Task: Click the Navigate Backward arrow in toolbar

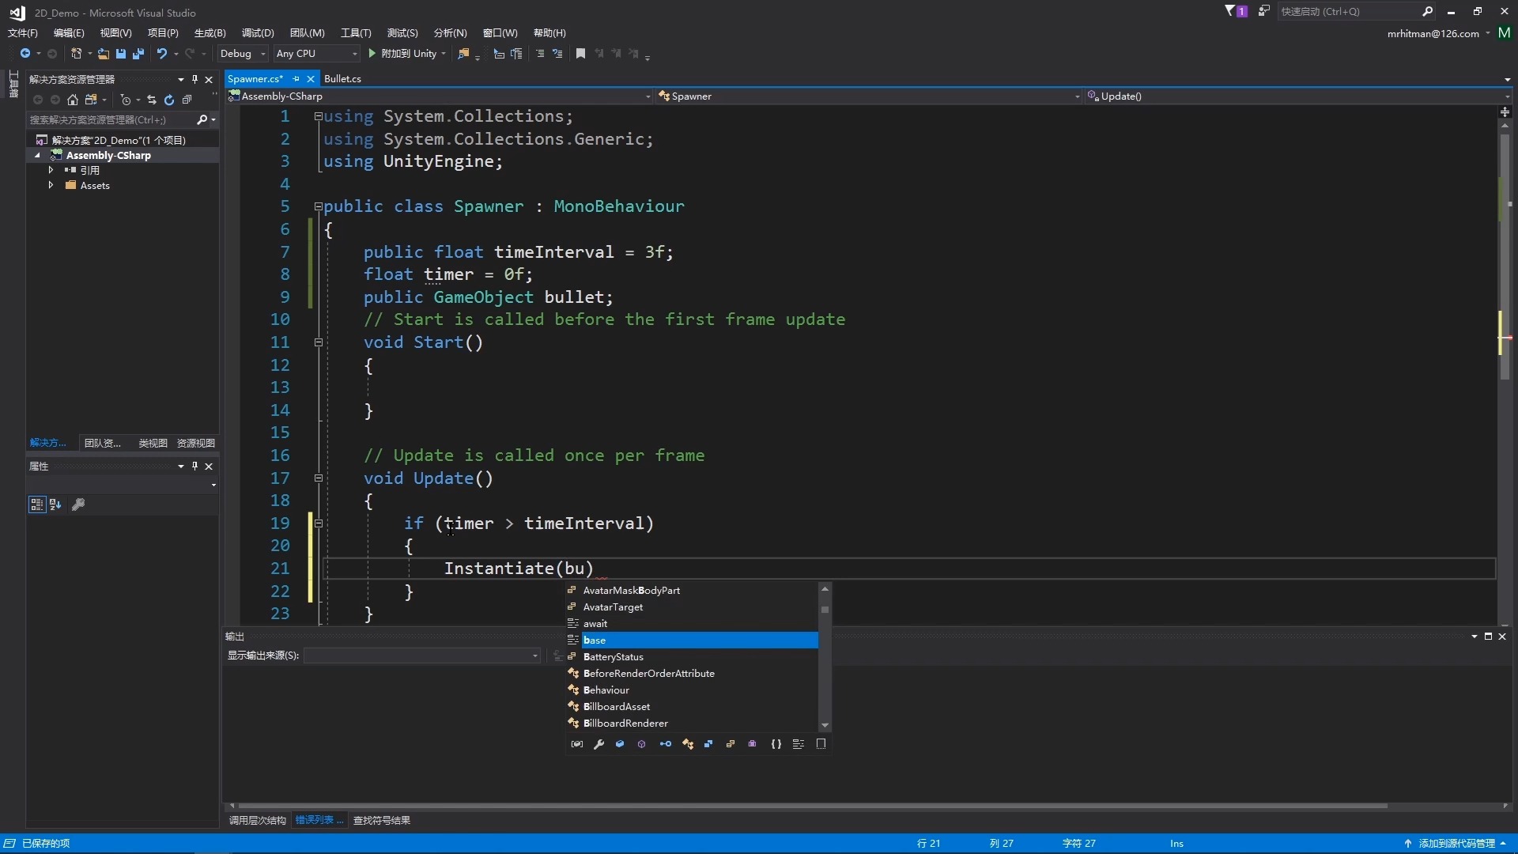Action: pyautogui.click(x=25, y=54)
